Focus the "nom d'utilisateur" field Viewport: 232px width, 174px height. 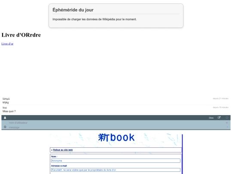tap(116, 122)
